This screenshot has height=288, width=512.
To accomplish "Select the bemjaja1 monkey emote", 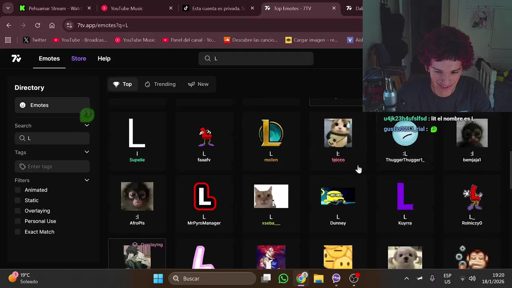I will click(472, 140).
